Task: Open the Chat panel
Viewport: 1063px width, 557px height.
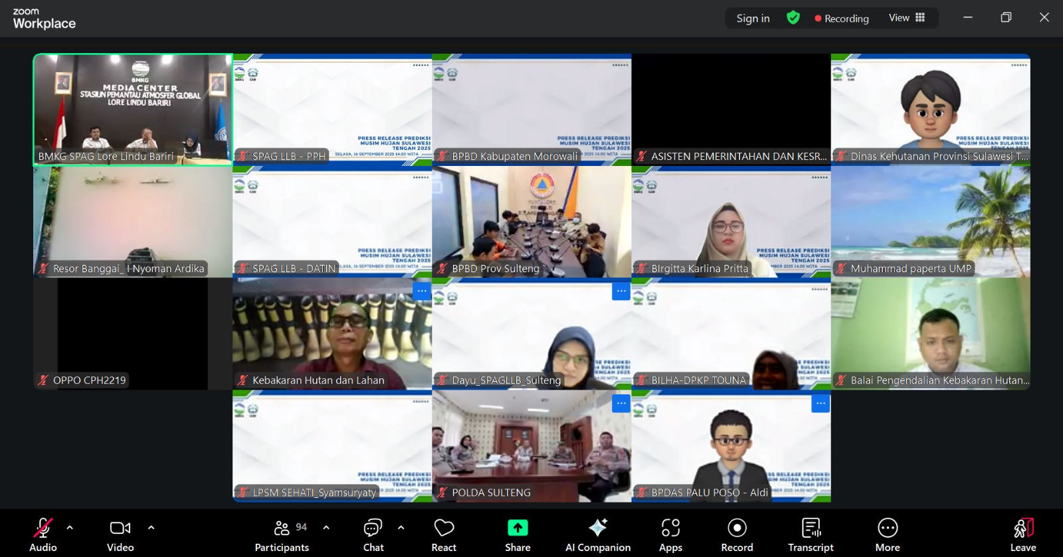Action: coord(373,534)
